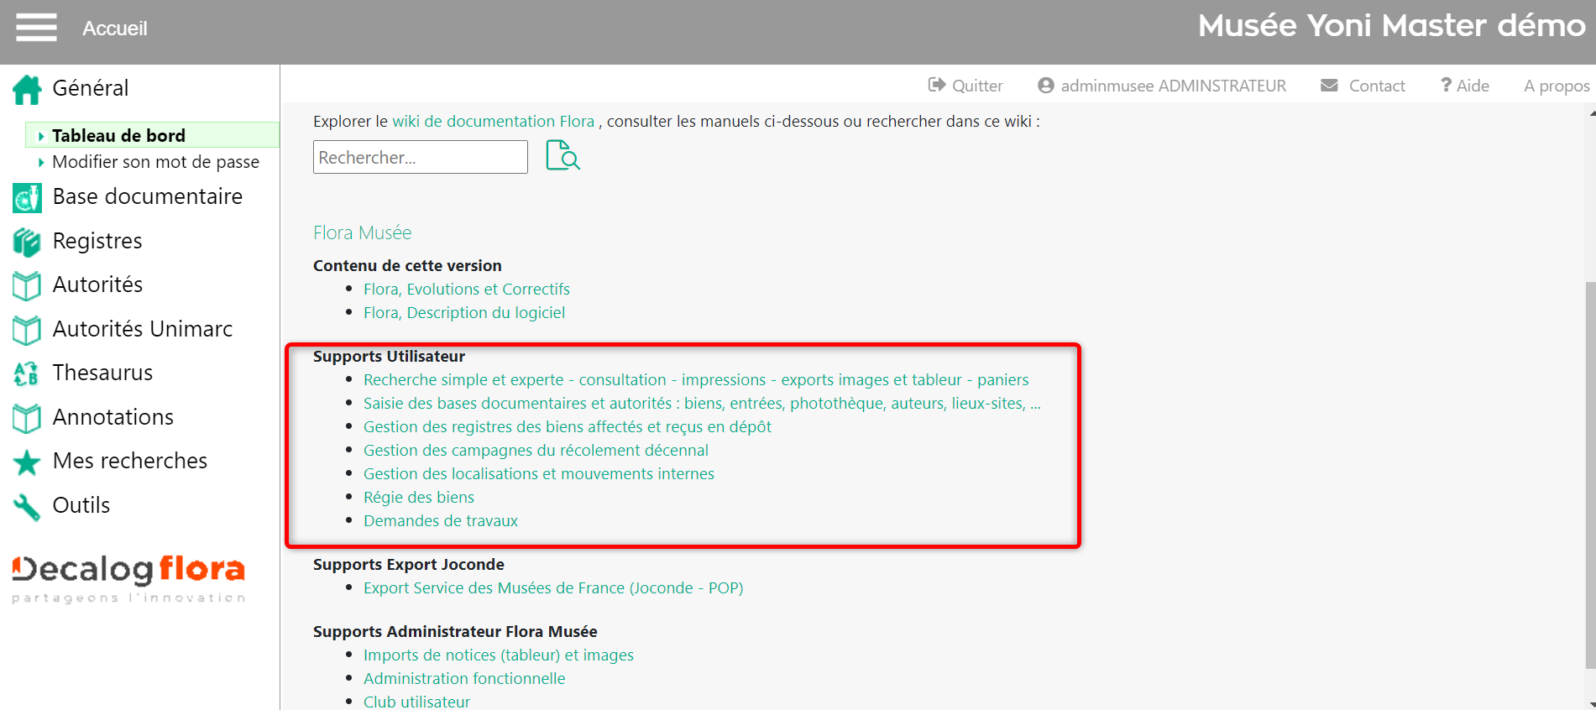Click the Annotations book icon
This screenshot has height=710, width=1596.
(27, 419)
